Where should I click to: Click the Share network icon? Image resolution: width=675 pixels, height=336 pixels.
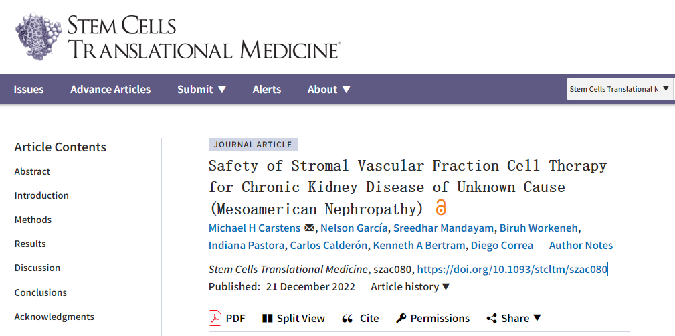pyautogui.click(x=492, y=319)
